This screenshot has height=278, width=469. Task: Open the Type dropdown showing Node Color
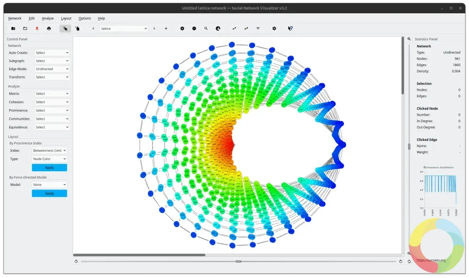click(49, 159)
